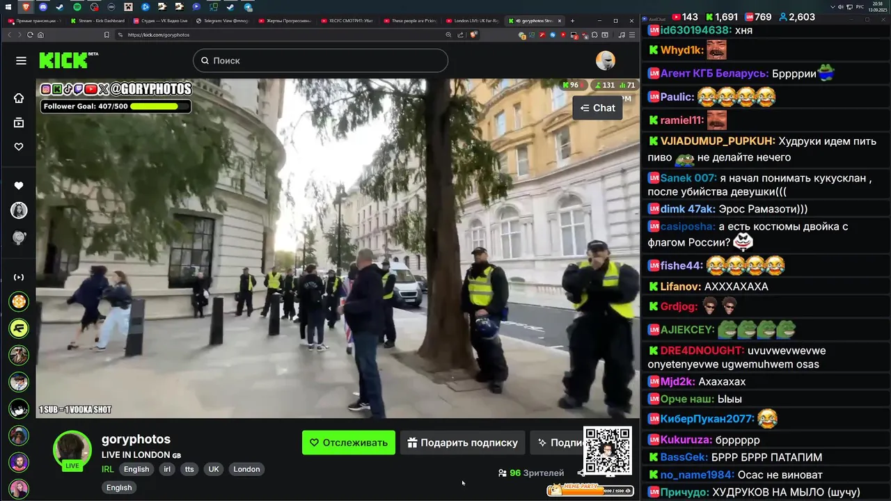Click the irl tag
This screenshot has width=891, height=501.
167,469
